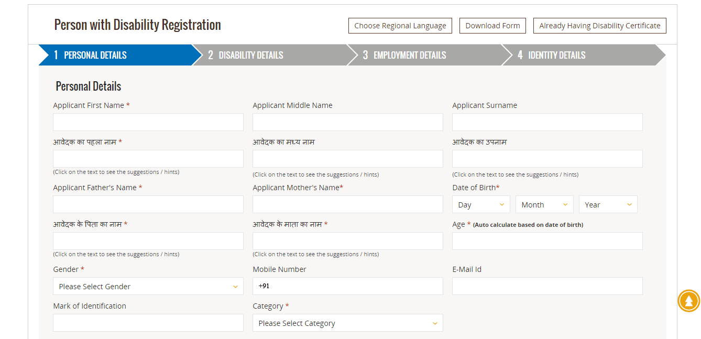Open the Day dropdown for Date of Birth
The width and height of the screenshot is (701, 339).
[x=480, y=204]
